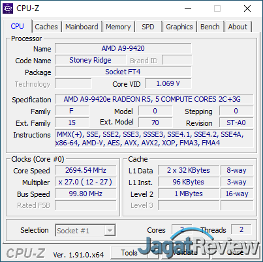Image resolution: width=263 pixels, height=262 pixels.
Task: Click the Name field showing AMD A9-9420
Action: (123, 48)
